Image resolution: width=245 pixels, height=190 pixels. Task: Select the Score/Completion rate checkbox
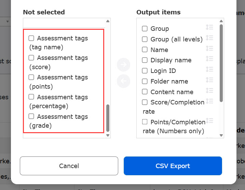(145, 102)
